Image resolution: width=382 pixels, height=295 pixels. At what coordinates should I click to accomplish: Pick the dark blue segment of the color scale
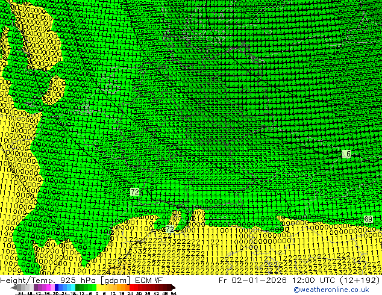pos(57,287)
